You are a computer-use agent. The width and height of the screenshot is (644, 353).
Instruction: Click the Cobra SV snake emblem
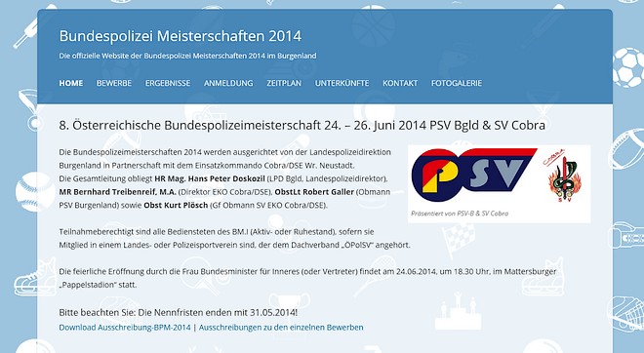click(564, 178)
